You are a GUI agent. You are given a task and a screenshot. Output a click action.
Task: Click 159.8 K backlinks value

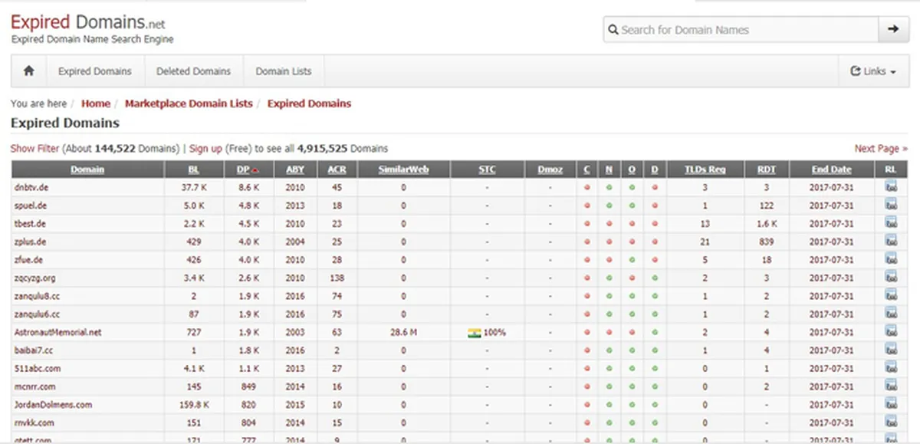coord(194,405)
